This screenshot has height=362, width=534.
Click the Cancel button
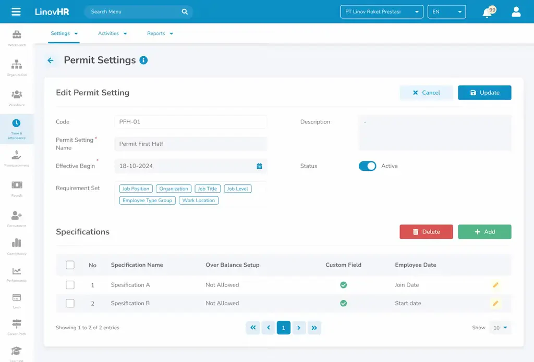tap(426, 93)
